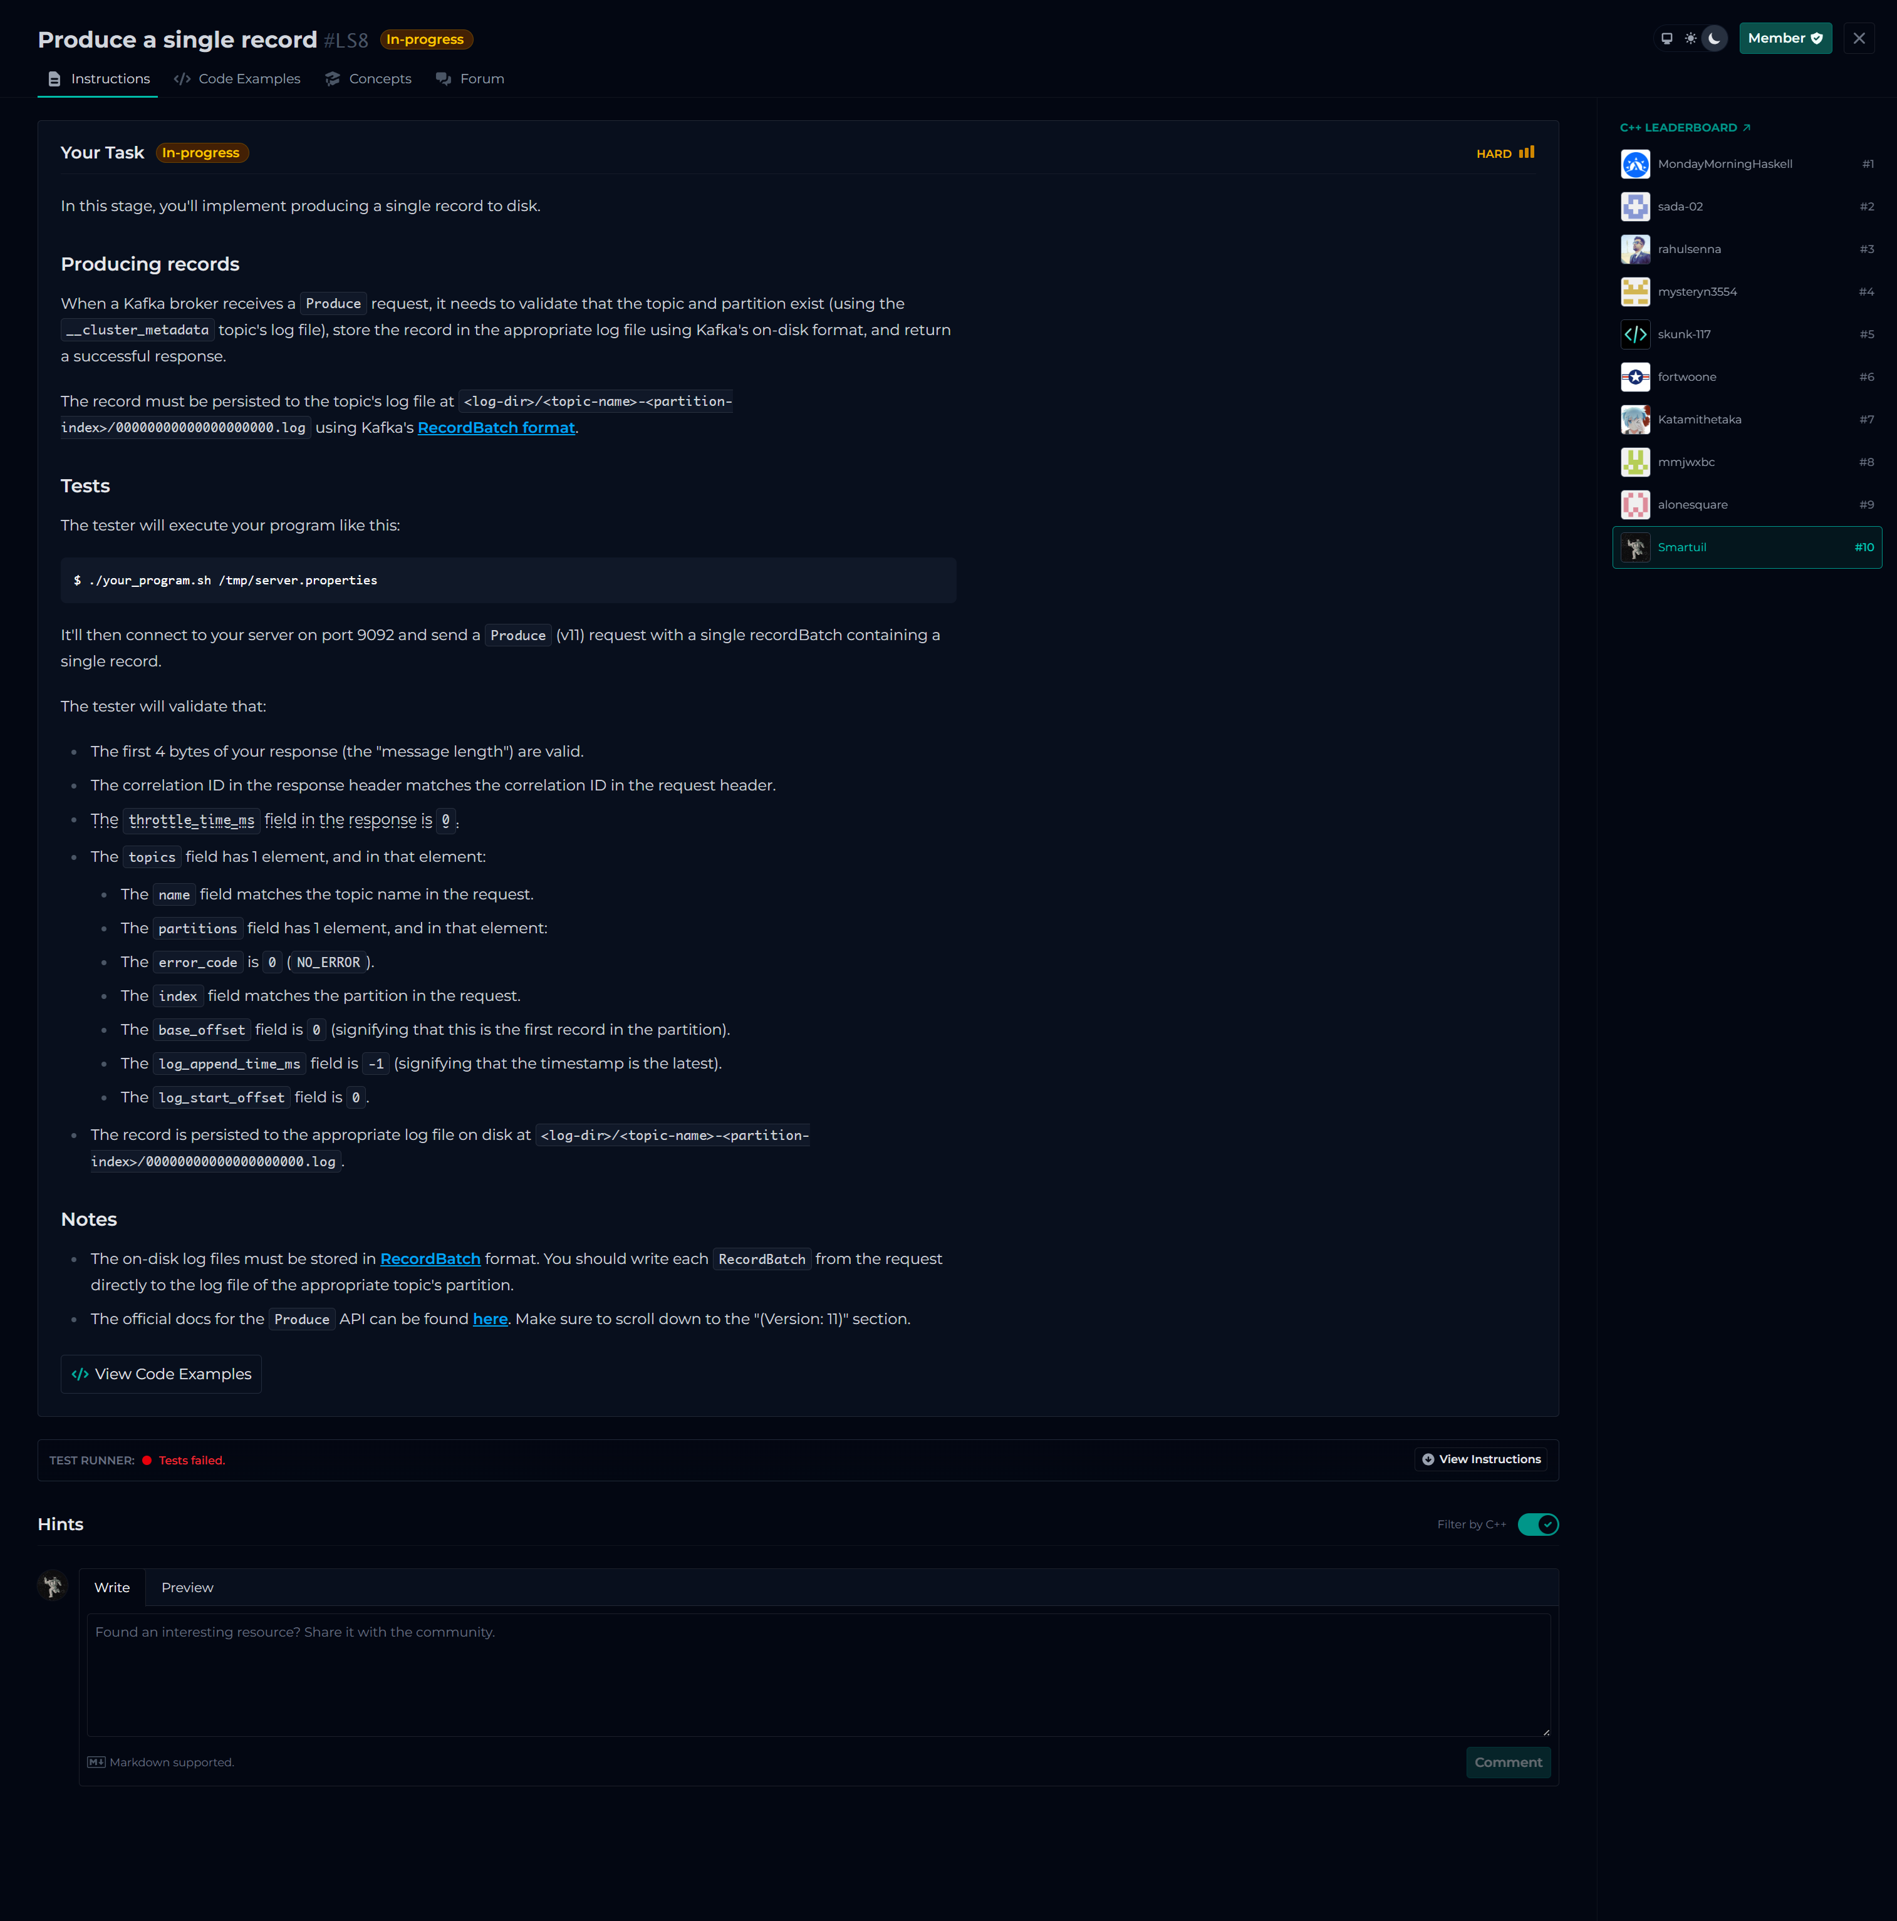Open the Forum tab
The height and width of the screenshot is (1921, 1897).
pos(470,78)
